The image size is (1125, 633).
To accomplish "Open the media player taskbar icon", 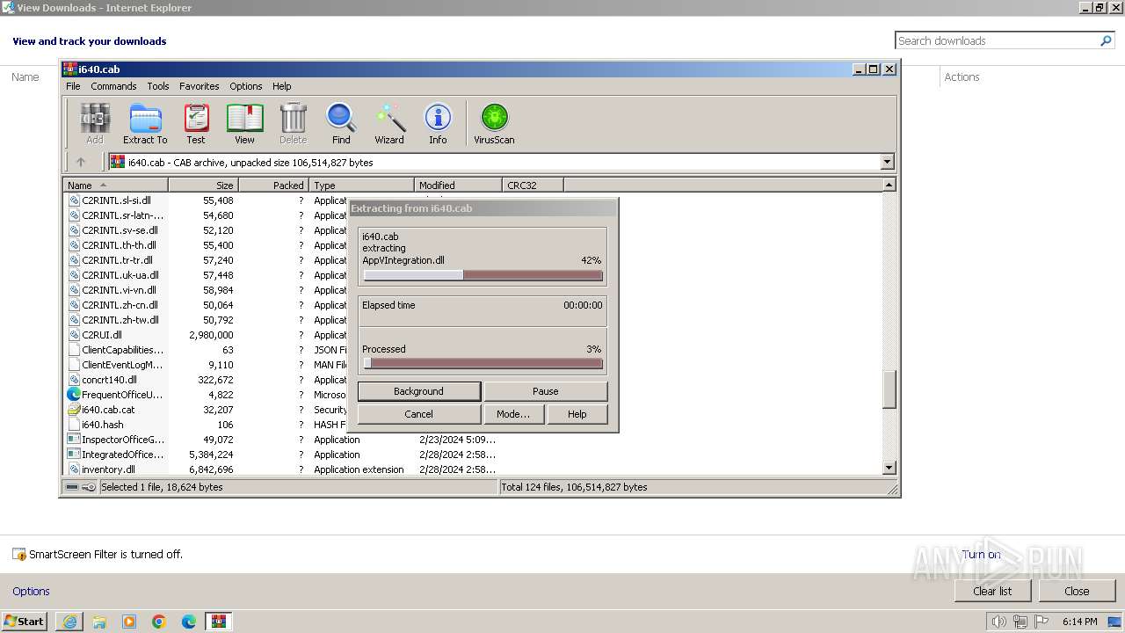I will coord(129,622).
